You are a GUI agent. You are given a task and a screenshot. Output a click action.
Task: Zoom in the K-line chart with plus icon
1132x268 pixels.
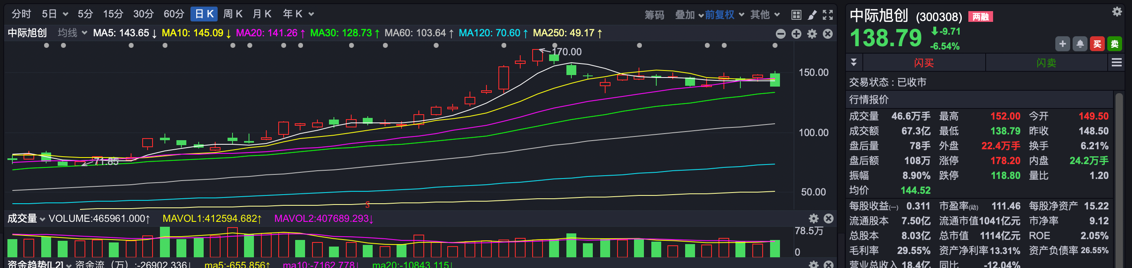point(796,33)
